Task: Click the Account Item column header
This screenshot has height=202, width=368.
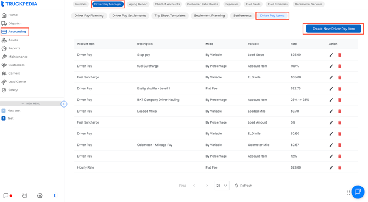Action: tap(86, 44)
